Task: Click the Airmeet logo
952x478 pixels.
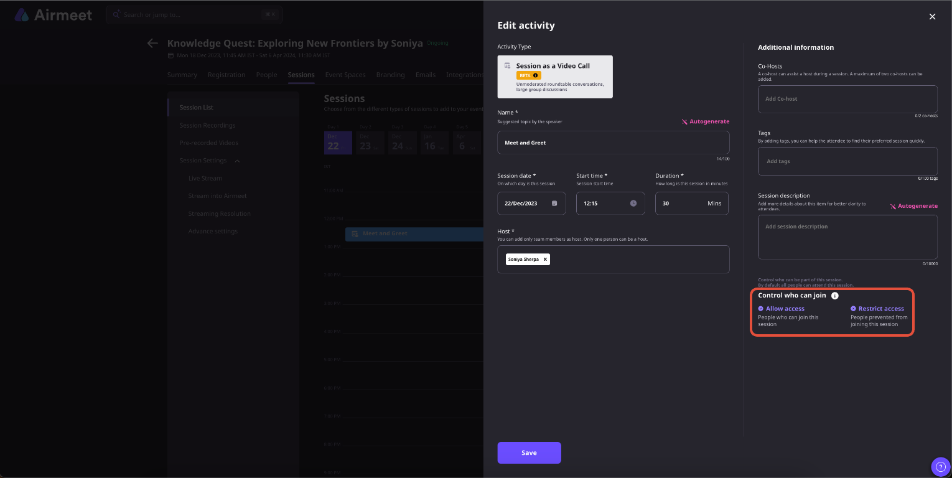Action: pos(54,15)
